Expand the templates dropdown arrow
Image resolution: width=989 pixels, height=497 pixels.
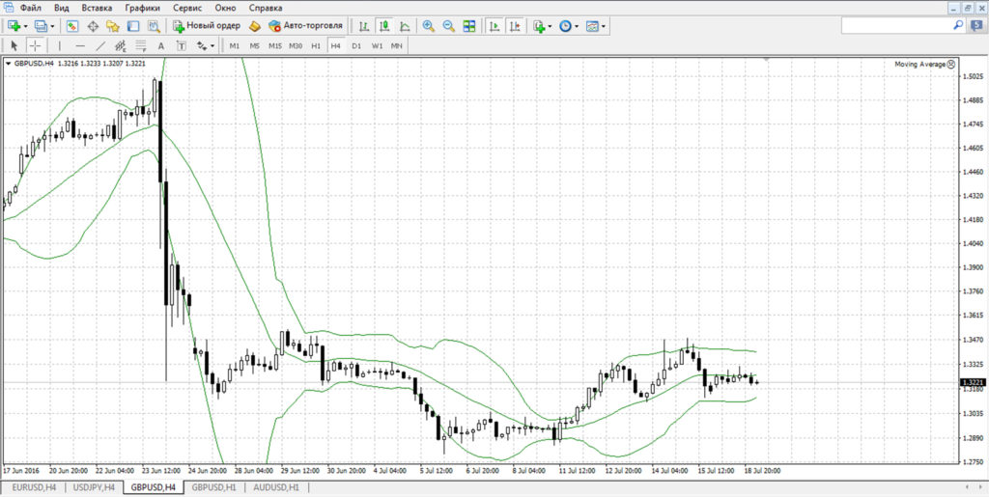click(x=604, y=26)
